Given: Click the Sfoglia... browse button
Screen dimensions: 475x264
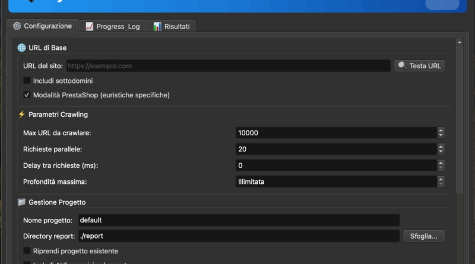Looking at the screenshot, I should 423,236.
